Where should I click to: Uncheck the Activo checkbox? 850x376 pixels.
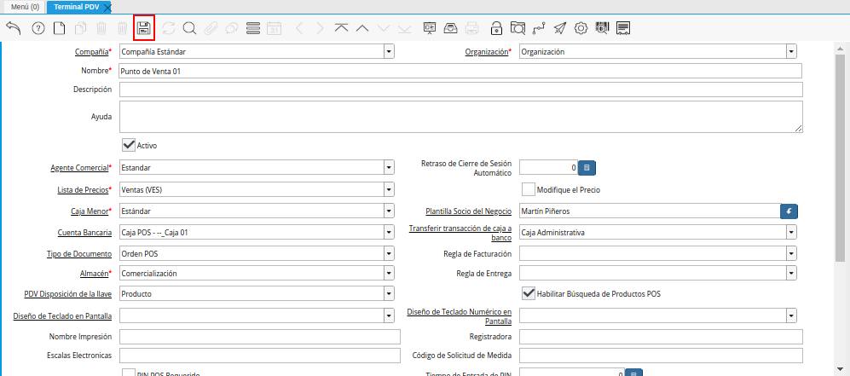point(129,145)
